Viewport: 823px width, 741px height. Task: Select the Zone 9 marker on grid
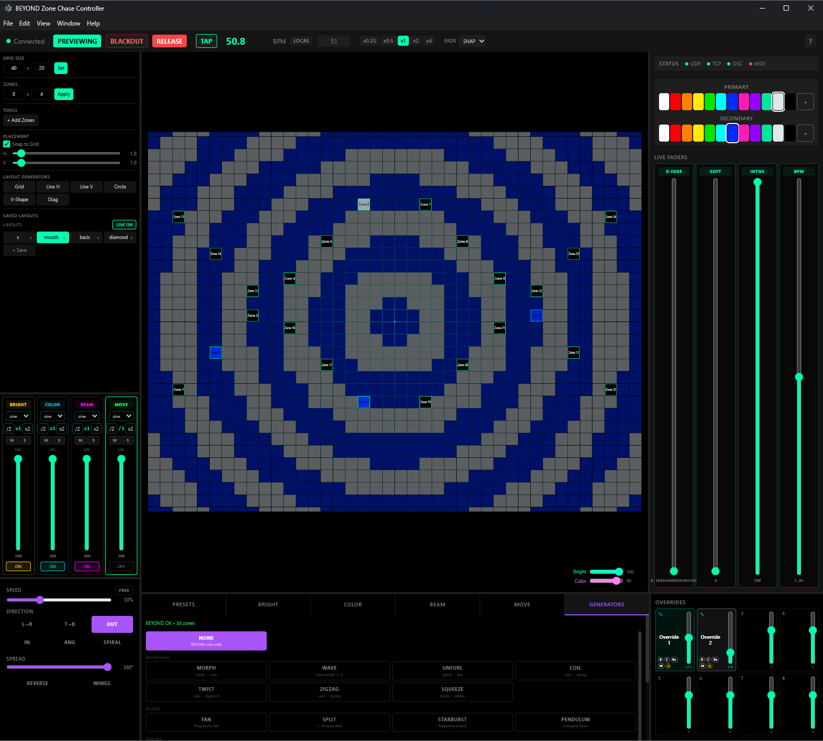[499, 278]
